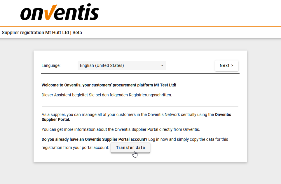Select the Next > button label text

click(x=227, y=65)
